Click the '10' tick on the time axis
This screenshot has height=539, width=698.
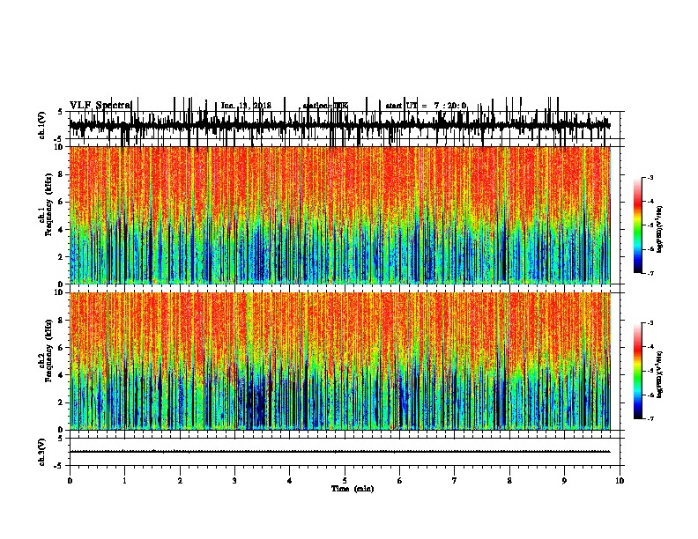pyautogui.click(x=620, y=481)
